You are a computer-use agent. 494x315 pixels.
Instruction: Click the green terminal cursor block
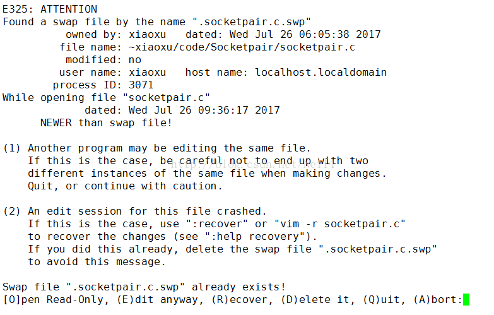click(x=466, y=300)
